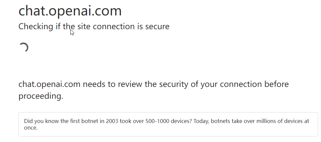
Task: Click the word "botnets" after "Today,"
Action: pos(220,121)
